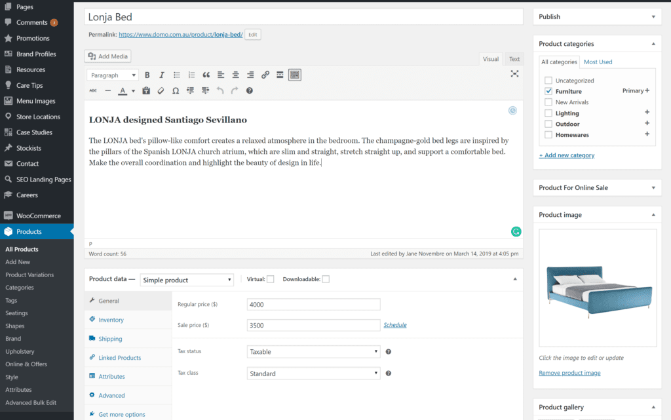
Task: Expand the Publish panel
Action: pyautogui.click(x=653, y=16)
